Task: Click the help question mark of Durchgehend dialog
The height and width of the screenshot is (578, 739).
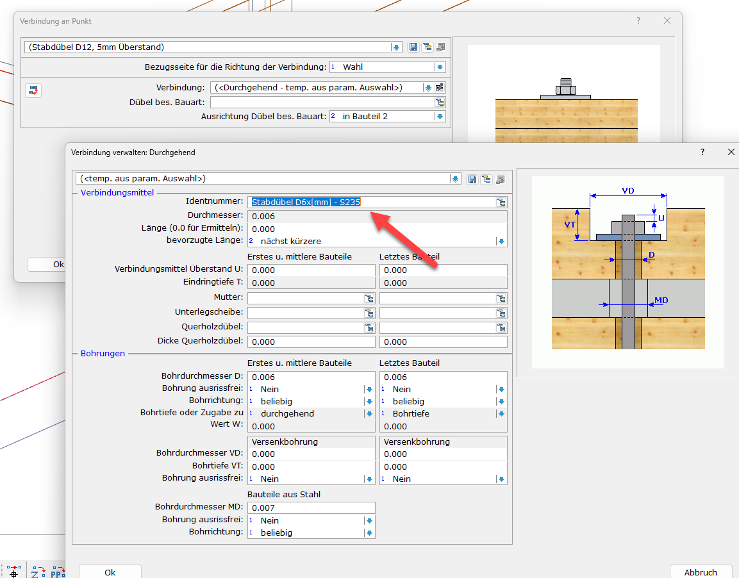Action: click(x=702, y=153)
